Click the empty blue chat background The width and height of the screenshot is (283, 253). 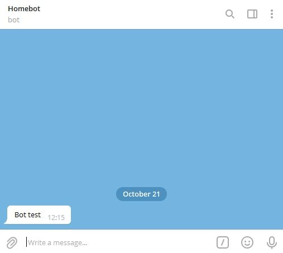(141, 104)
